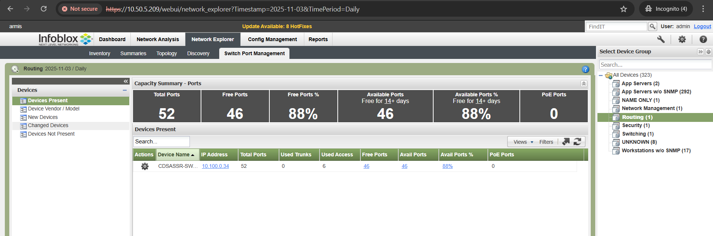Click the Devices Present list icon
713x236 pixels.
click(23, 101)
